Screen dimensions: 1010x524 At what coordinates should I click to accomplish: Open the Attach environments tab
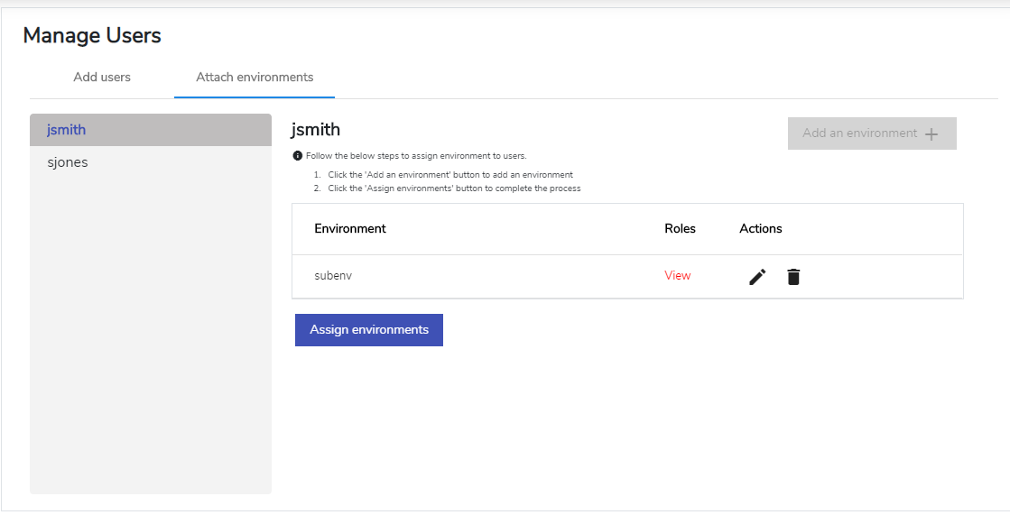(255, 78)
